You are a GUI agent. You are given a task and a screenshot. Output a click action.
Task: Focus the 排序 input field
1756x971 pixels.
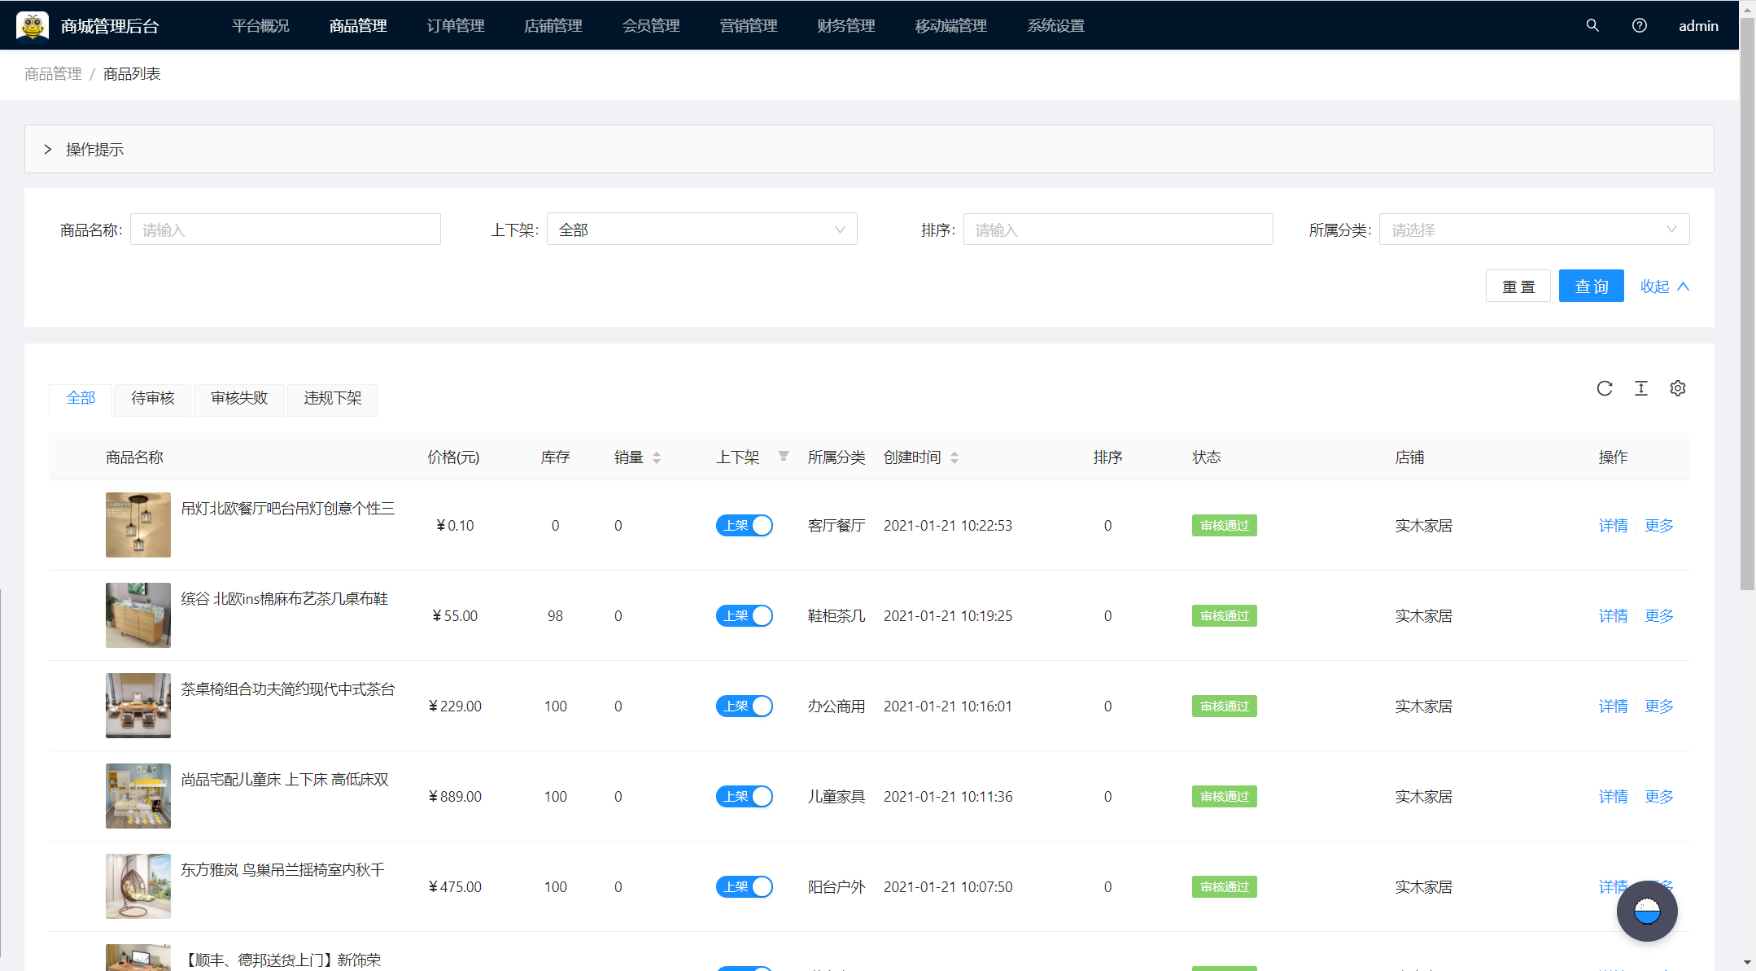click(x=1118, y=230)
